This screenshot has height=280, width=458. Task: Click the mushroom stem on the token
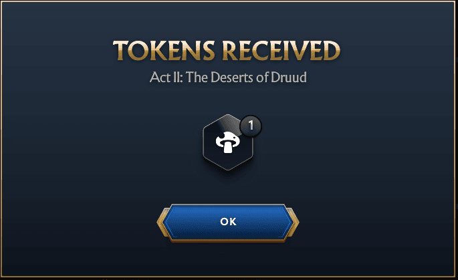(228, 147)
